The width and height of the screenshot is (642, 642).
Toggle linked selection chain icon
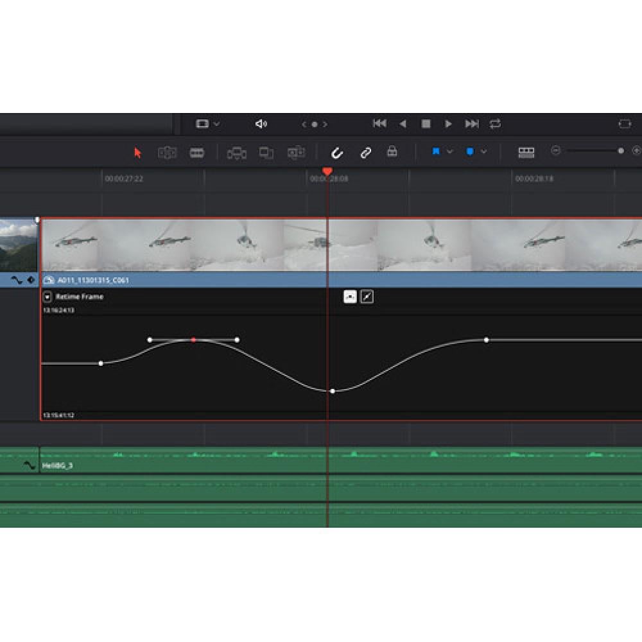[365, 153]
